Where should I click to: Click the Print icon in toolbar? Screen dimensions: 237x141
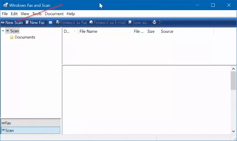[154, 22]
